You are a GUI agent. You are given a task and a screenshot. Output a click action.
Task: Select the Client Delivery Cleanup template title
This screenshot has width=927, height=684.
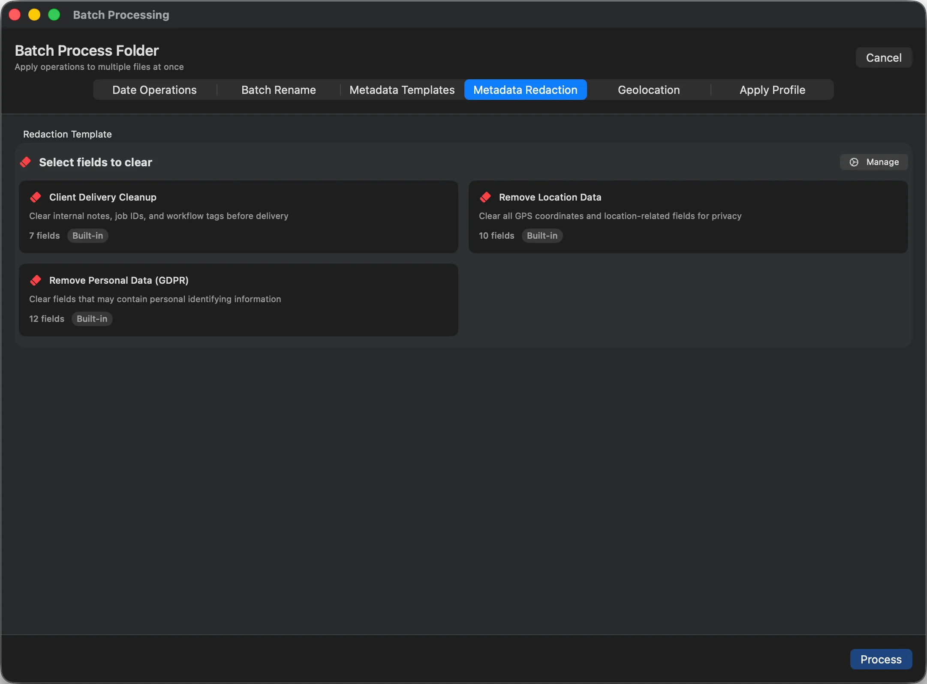[x=103, y=197]
